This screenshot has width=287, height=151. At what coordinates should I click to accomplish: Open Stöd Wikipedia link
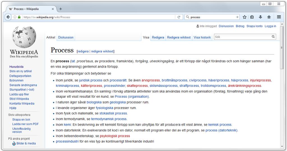(19, 99)
